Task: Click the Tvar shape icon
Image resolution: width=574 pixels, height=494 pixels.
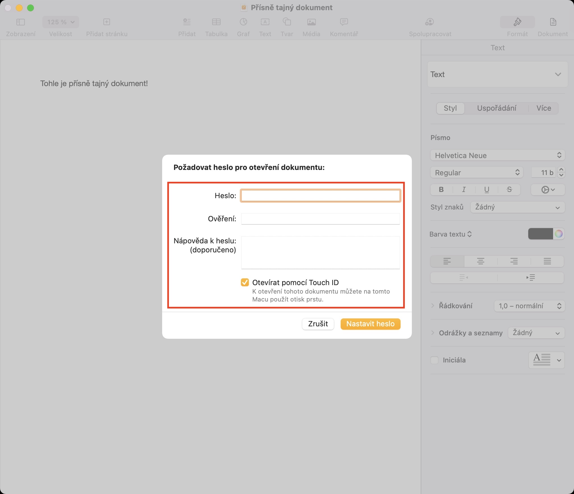Action: coord(287,22)
